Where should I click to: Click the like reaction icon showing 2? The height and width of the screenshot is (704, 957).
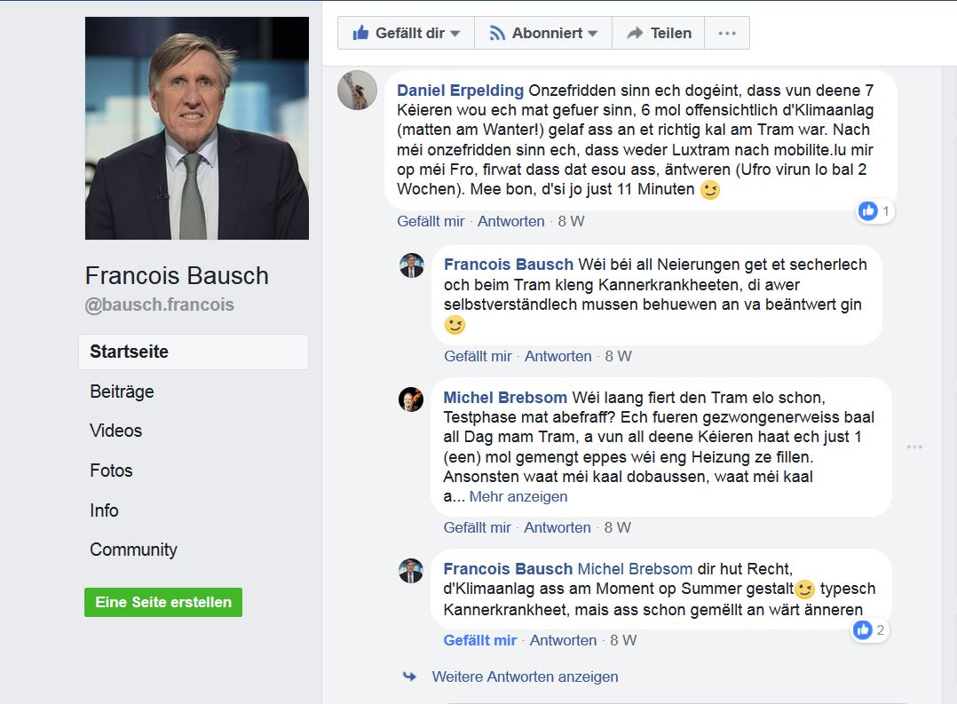click(869, 630)
